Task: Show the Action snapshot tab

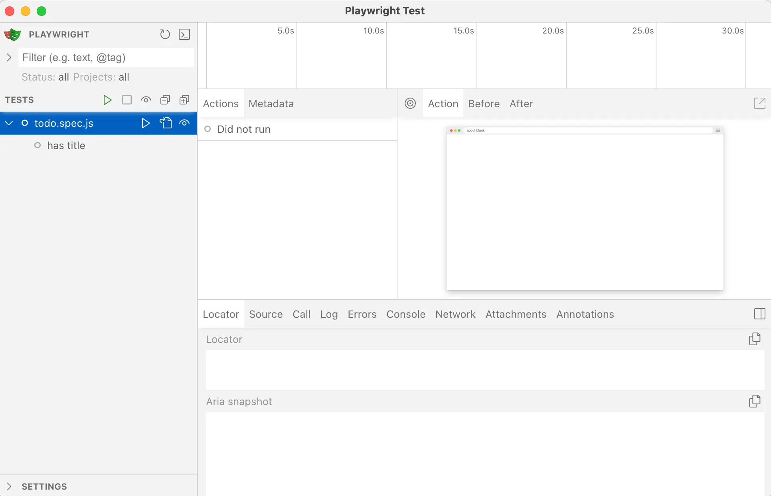Action: click(443, 104)
